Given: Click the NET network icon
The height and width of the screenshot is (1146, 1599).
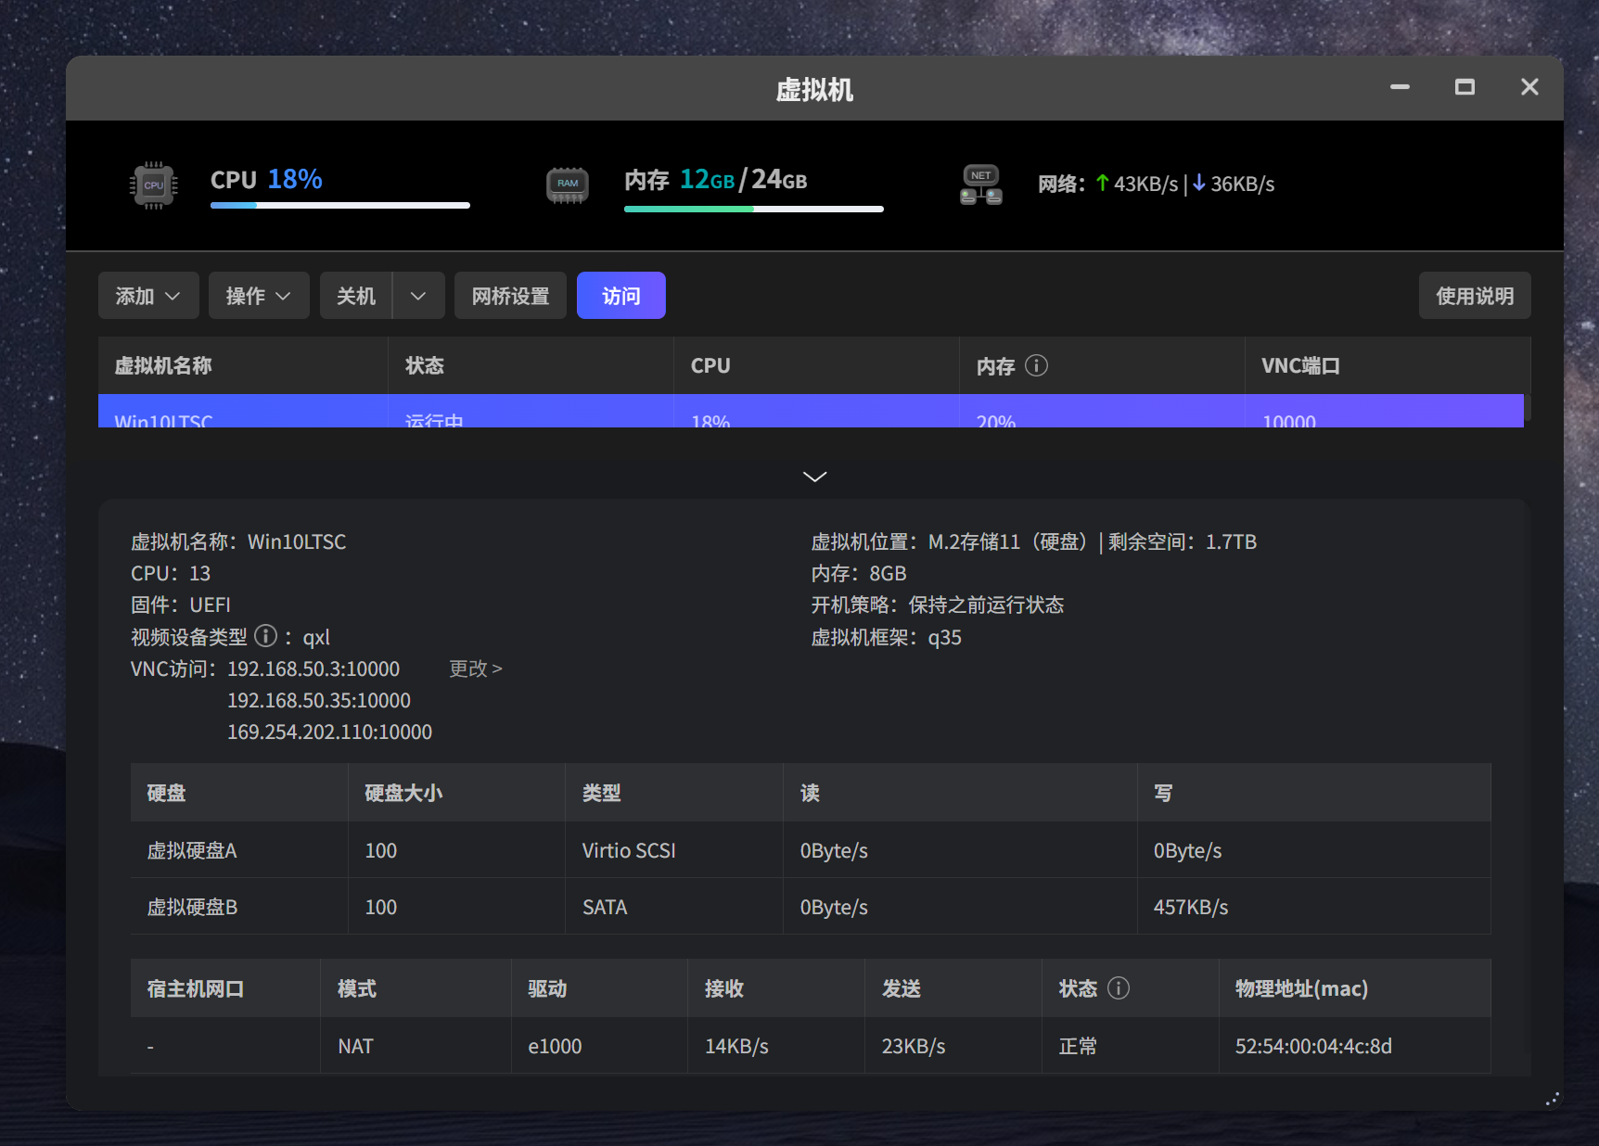Looking at the screenshot, I should point(981,185).
